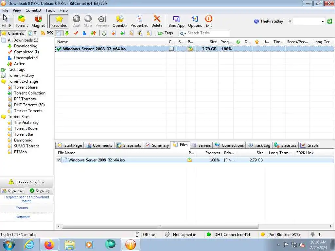Toggle the green downloading filter arrow
The image size is (335, 251).
(67, 33)
